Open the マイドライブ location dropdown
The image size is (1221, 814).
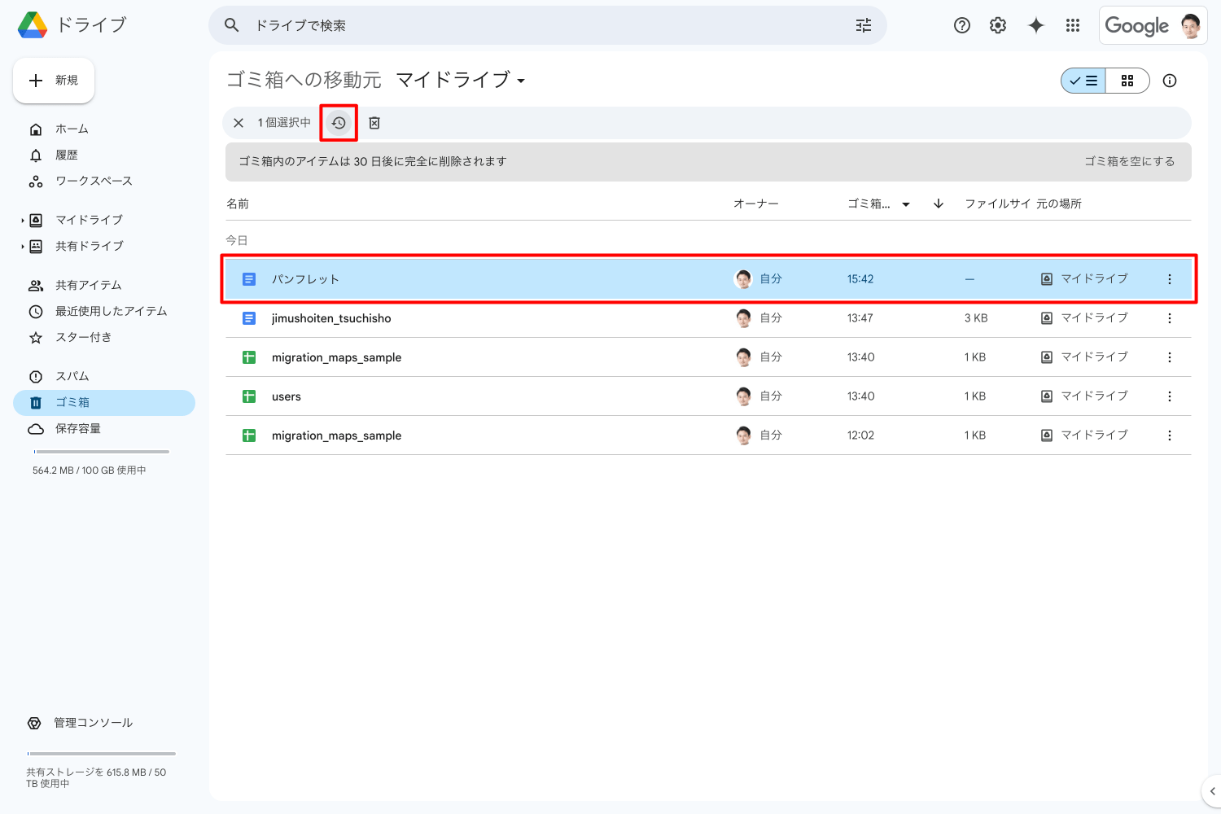(461, 80)
